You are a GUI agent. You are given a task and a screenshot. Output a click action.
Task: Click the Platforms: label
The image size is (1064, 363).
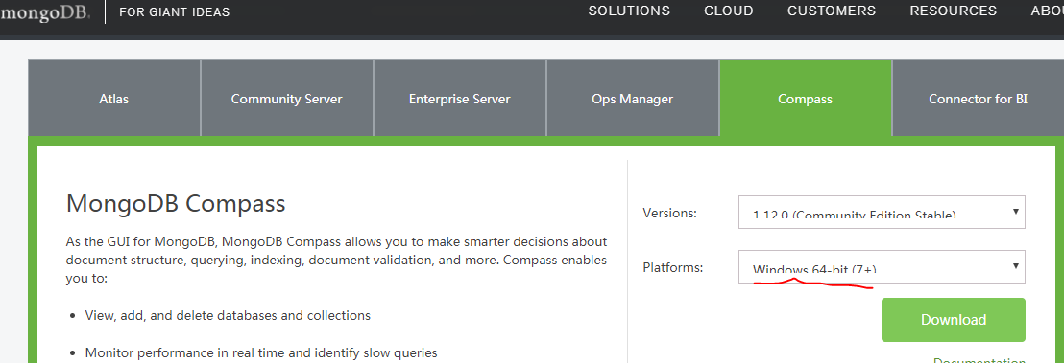click(x=673, y=267)
